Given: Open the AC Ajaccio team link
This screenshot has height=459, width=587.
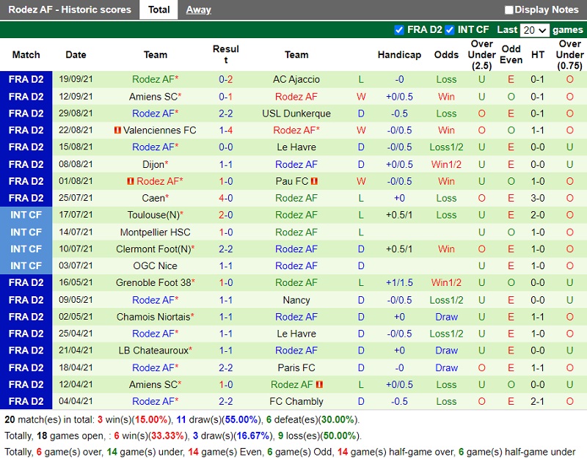Looking at the screenshot, I should click(x=296, y=79).
